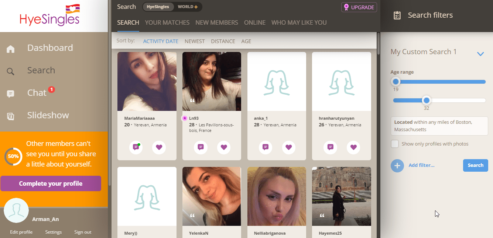Click the minimum age slider handle at 19
Screen dimensions: 493x238
pyautogui.click(x=396, y=81)
